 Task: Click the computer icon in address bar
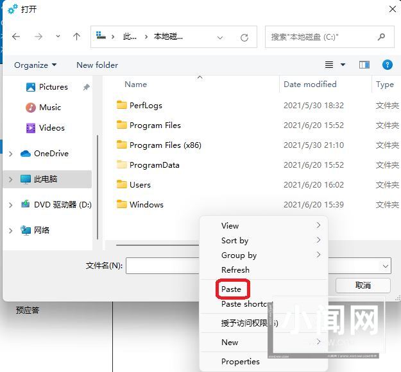point(101,35)
